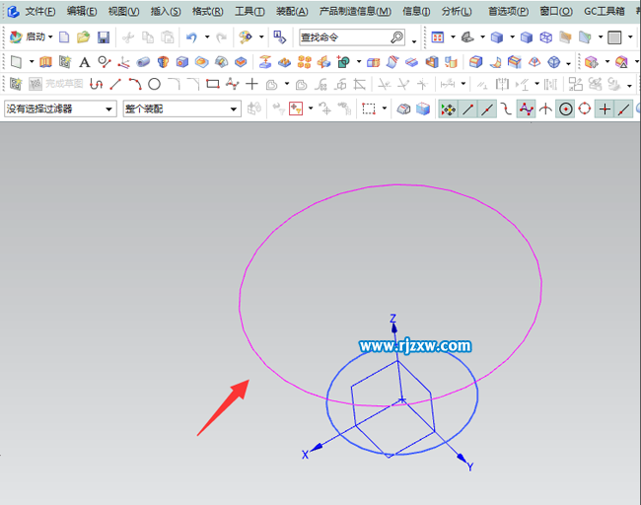Click the 首选项(P) preferences menu
Image resolution: width=641 pixels, height=505 pixels.
pos(508,11)
